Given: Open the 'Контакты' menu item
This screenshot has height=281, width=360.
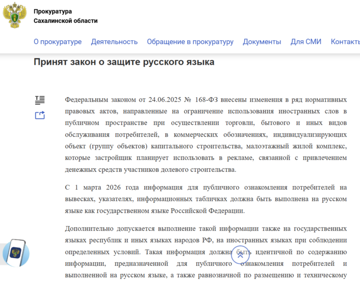Looking at the screenshot, I should tap(345, 42).
